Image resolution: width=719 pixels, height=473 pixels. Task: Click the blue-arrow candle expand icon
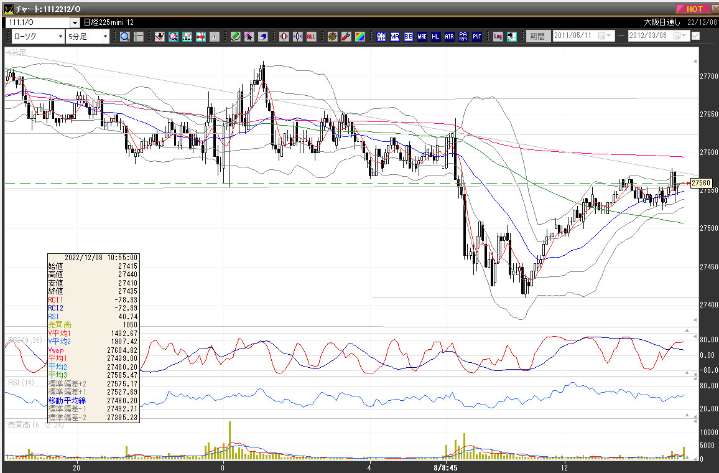click(x=297, y=36)
